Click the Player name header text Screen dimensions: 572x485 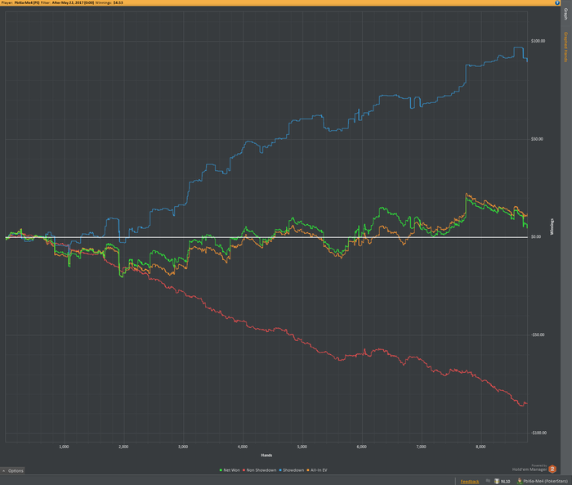point(20,2)
